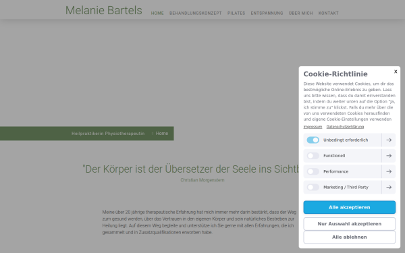This screenshot has width=405, height=253.
Task: Enable the Performance cookies switch
Action: [313, 171]
